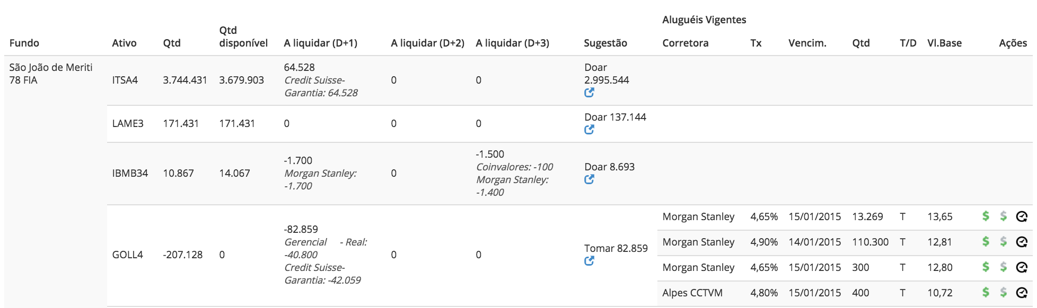The width and height of the screenshot is (1037, 308).
Task: Open the link icon below Doar 8.693
Action: coord(589,179)
